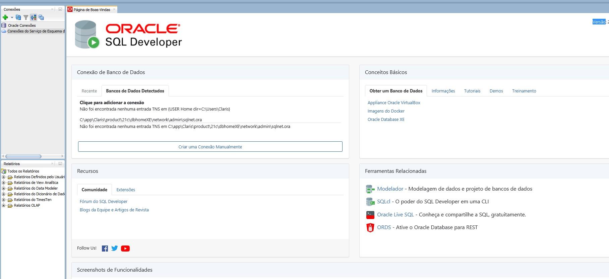Image resolution: width=609 pixels, height=279 pixels.
Task: Select the Bancos de Dados Detectados tab
Action: pos(135,91)
